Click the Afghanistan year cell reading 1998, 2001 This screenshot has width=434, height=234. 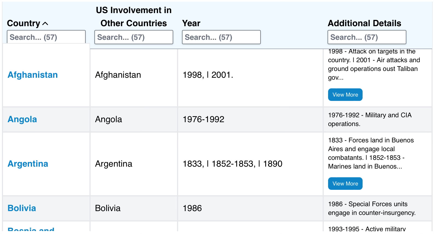pyautogui.click(x=208, y=75)
